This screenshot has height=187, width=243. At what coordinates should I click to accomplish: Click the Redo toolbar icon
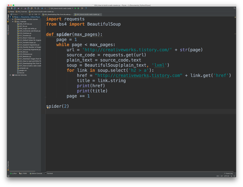(22, 8)
